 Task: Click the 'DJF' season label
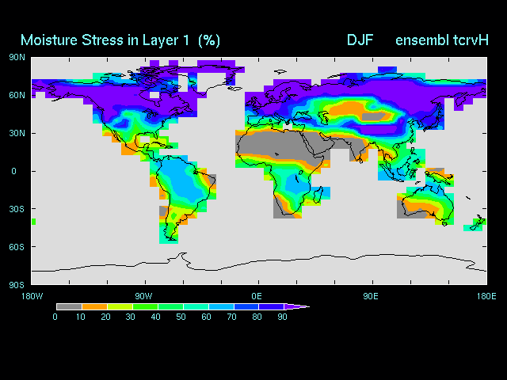point(360,40)
